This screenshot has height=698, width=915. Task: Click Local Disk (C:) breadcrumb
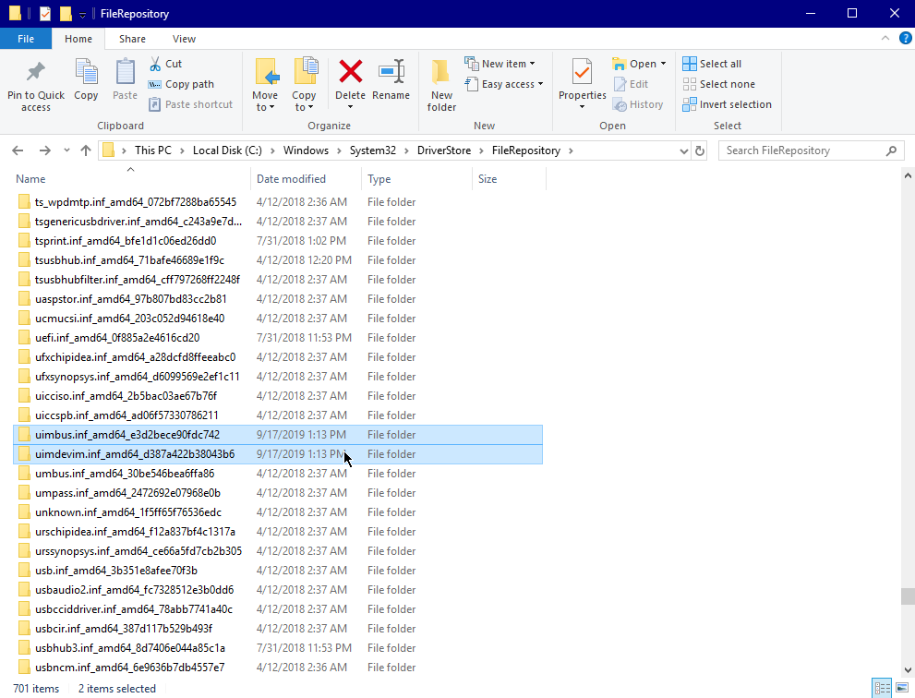pos(227,150)
